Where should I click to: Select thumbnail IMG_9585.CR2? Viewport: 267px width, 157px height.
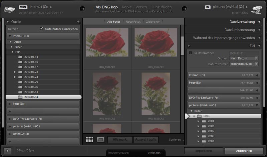107,42
